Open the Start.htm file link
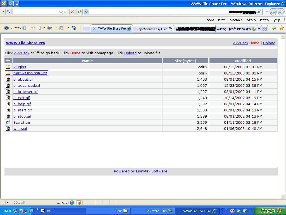286x215 pixels. point(22,122)
